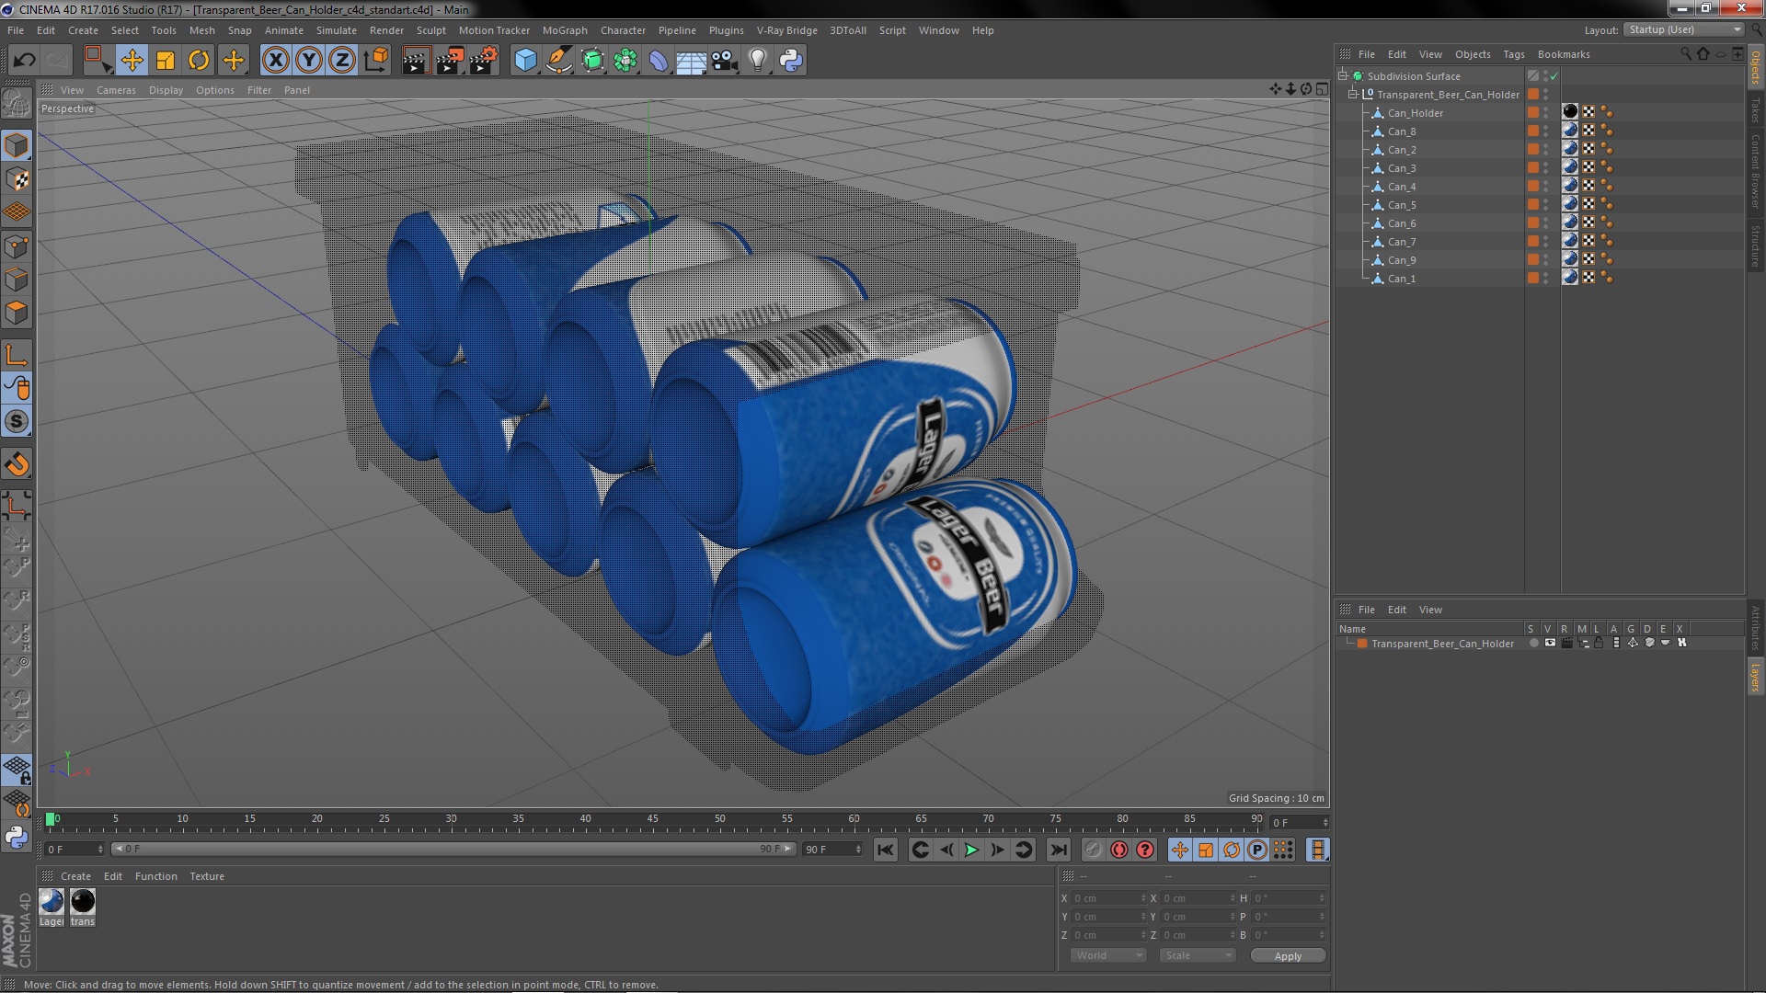Activate the Rotate tool

pyautogui.click(x=199, y=61)
